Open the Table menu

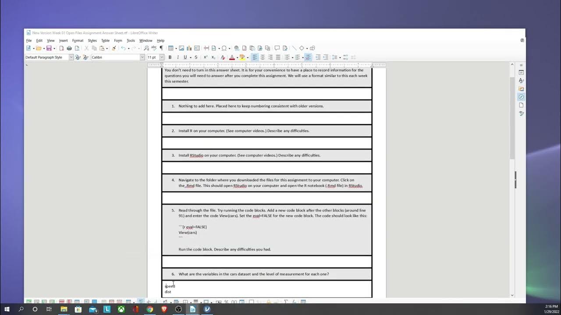[105, 41]
